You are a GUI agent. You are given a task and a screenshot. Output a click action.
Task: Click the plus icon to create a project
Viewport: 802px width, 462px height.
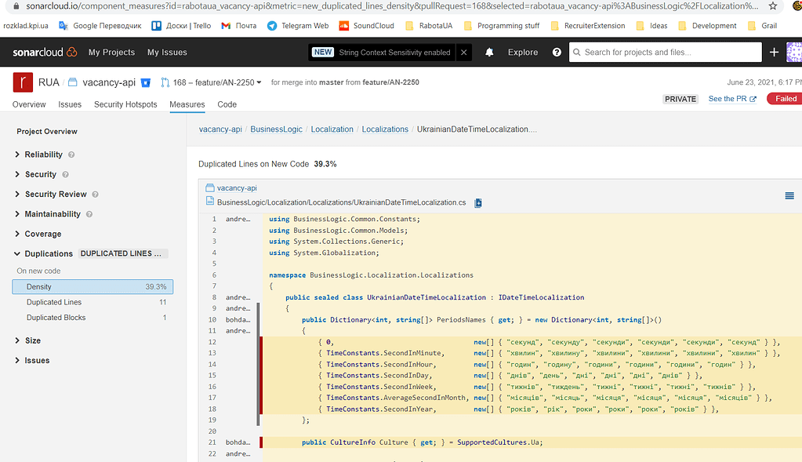click(774, 52)
